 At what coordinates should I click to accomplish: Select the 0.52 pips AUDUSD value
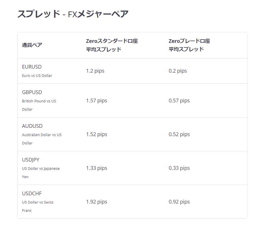(x=179, y=134)
